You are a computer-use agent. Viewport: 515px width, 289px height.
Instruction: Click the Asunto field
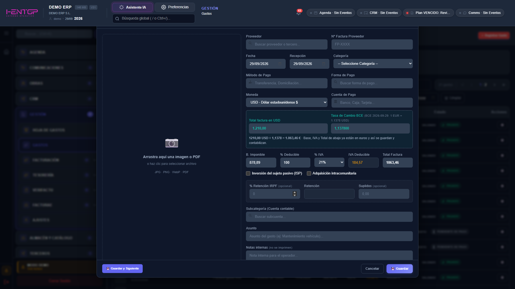pos(329,236)
